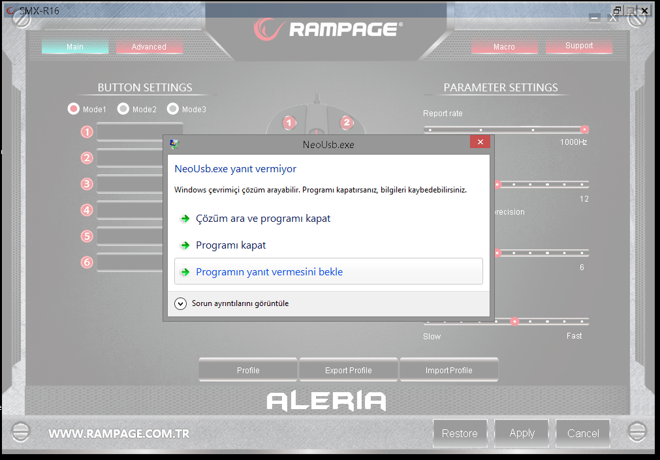Click slider handle with value 12
Screen dimensions: 660x460
pyautogui.click(x=497, y=185)
